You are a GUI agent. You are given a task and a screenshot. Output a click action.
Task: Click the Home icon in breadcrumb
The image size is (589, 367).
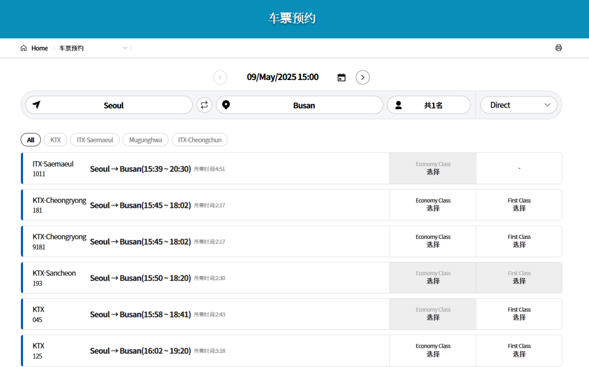pos(24,48)
